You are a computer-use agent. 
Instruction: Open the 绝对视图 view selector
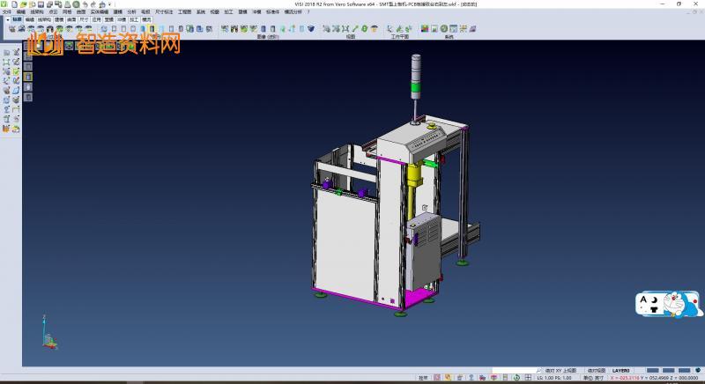tap(596, 371)
